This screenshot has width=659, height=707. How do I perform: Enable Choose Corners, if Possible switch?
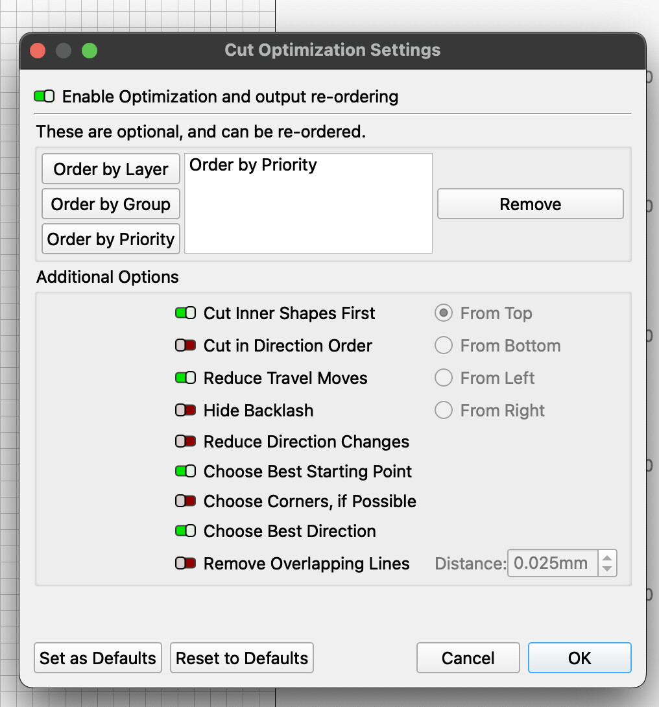tap(186, 501)
